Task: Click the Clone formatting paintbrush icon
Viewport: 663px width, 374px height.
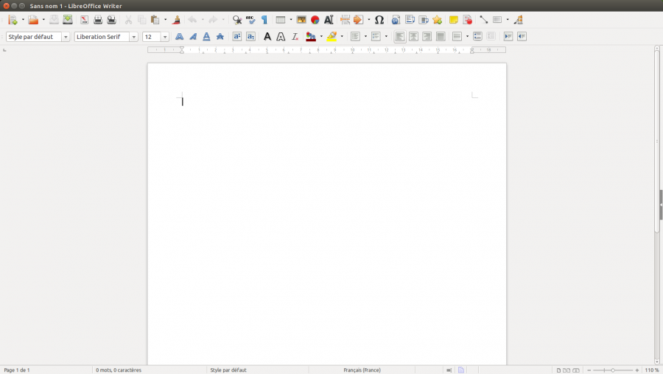Action: (176, 20)
